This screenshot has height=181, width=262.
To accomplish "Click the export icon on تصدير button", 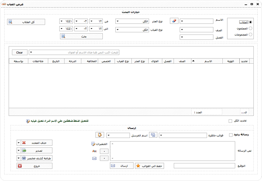I will (x=24, y=151).
